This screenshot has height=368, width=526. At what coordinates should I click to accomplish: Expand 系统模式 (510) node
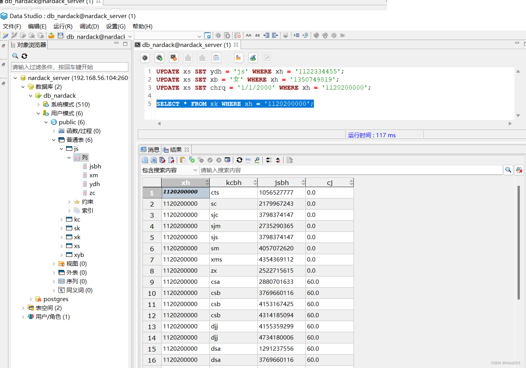click(x=38, y=105)
